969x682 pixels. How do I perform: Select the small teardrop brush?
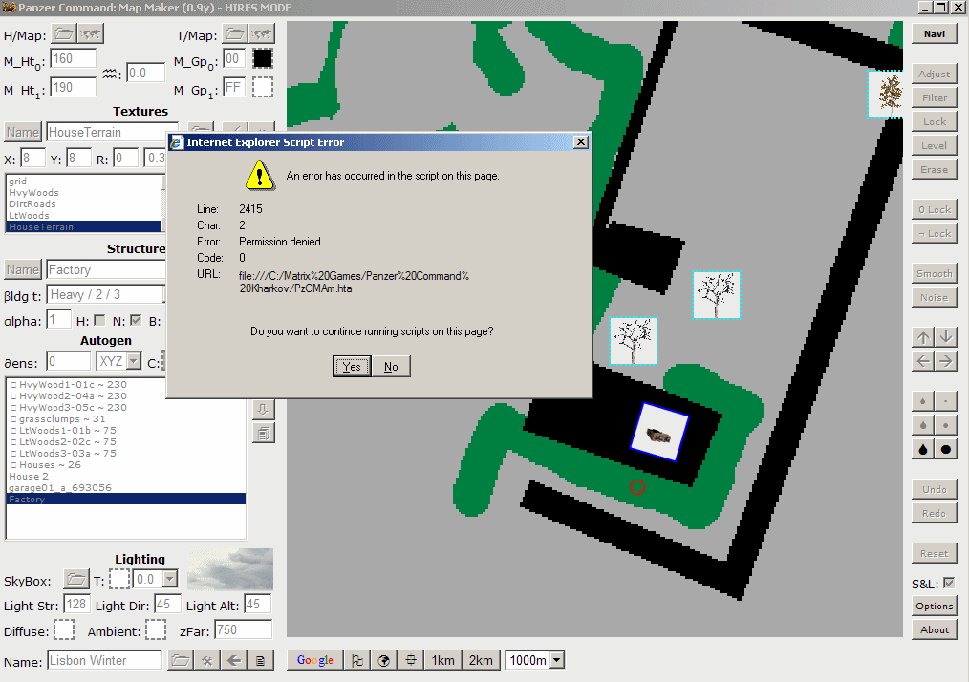click(x=923, y=401)
